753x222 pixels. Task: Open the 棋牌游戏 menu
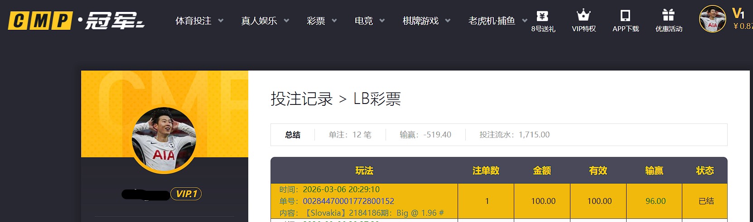tap(420, 21)
